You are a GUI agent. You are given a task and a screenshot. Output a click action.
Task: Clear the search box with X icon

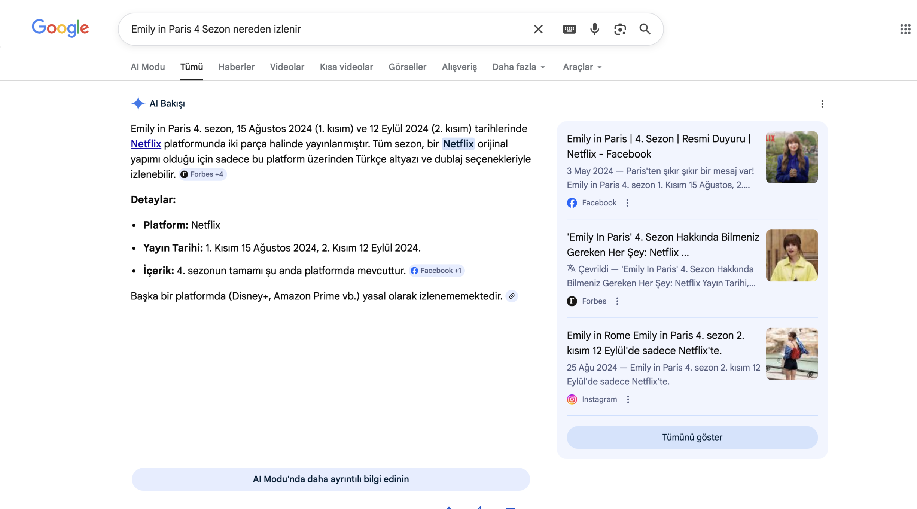tap(538, 29)
